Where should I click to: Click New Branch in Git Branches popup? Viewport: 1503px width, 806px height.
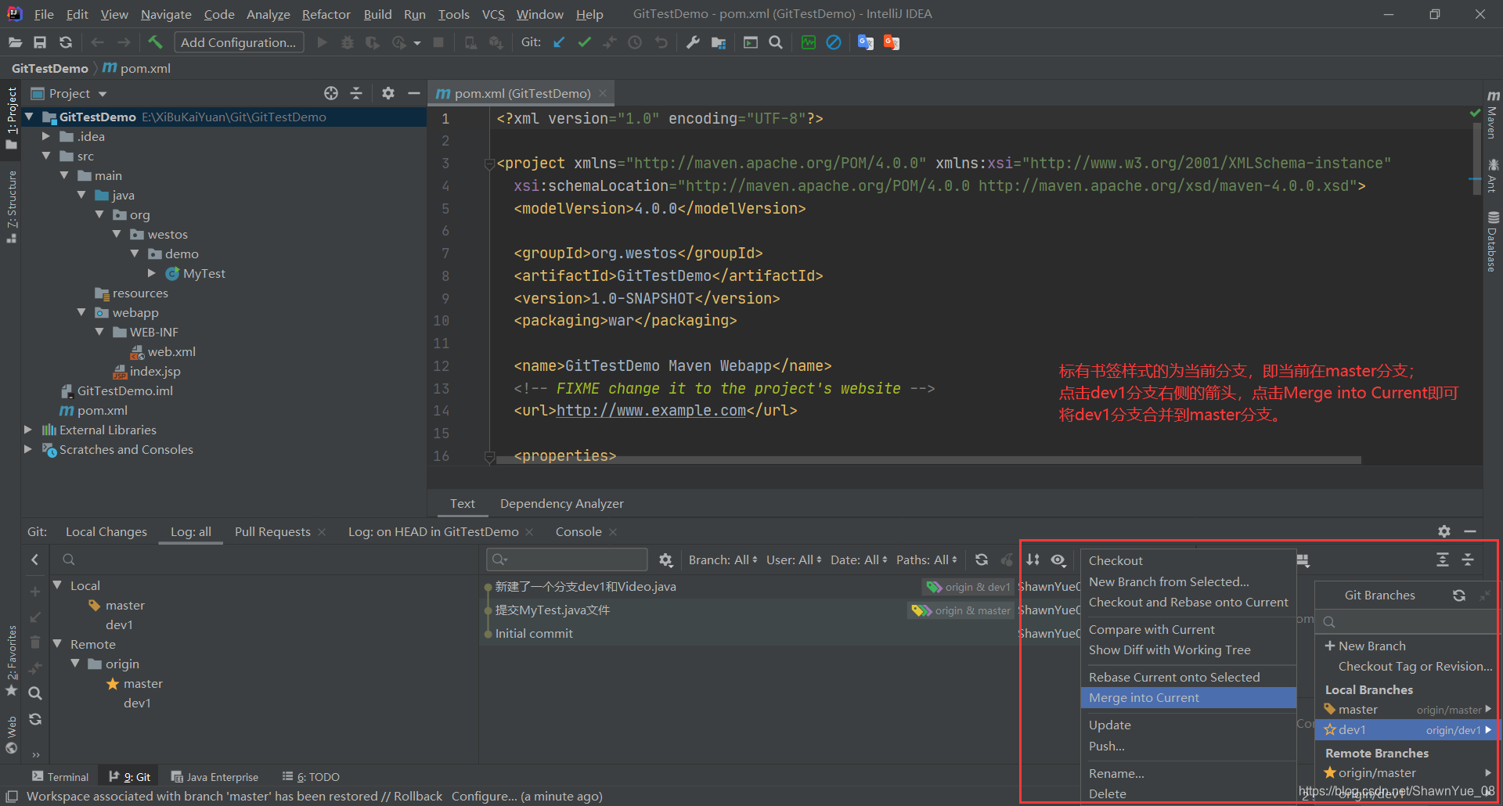tap(1371, 646)
